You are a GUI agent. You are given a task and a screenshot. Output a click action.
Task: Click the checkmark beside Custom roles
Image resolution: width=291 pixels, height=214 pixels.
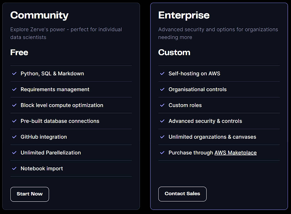(162, 105)
